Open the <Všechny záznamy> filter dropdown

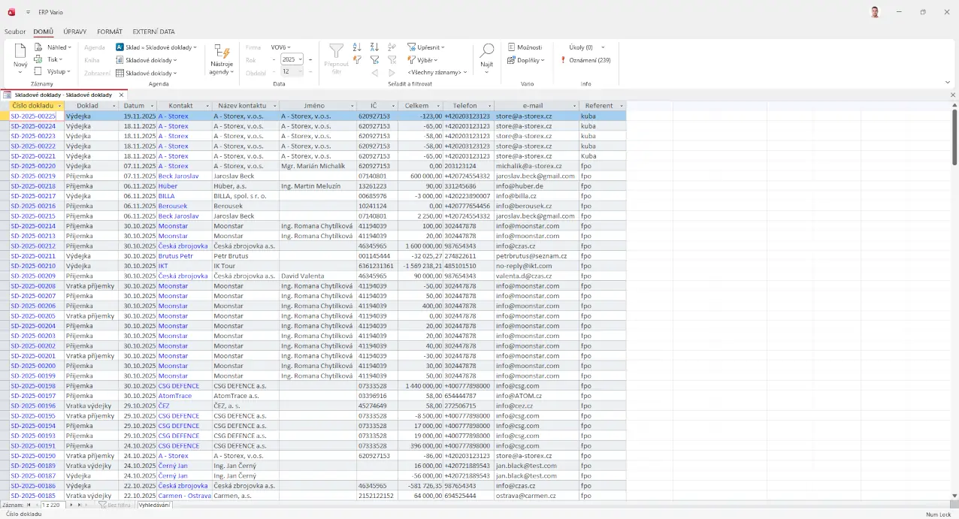tap(437, 72)
